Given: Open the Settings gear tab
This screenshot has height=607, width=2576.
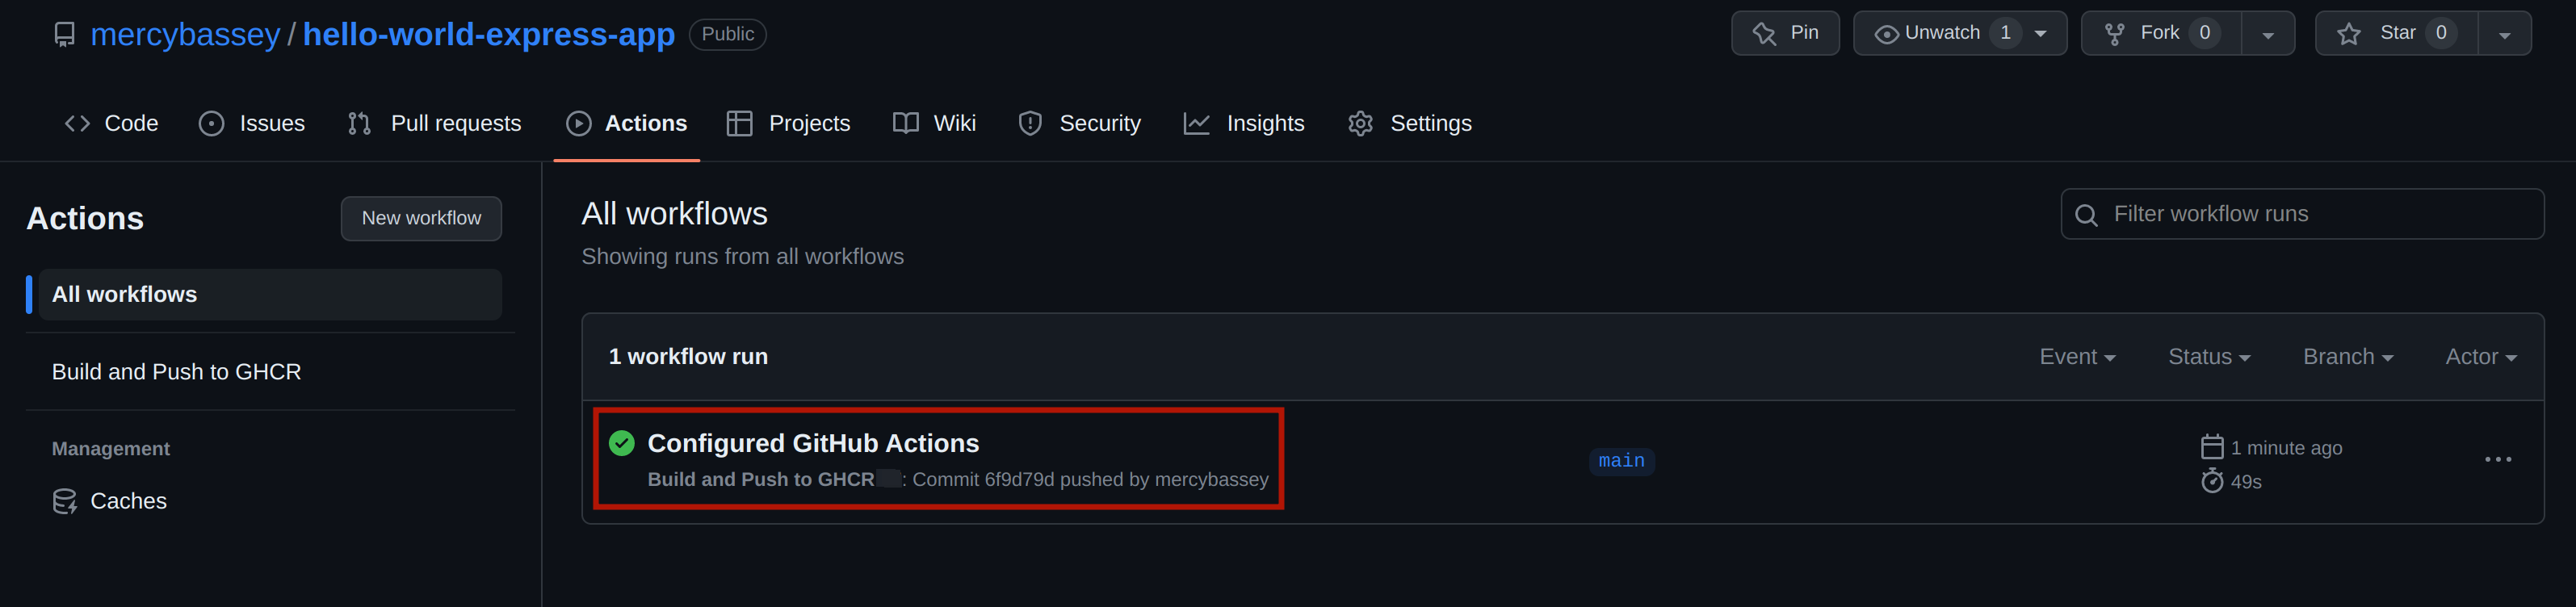Looking at the screenshot, I should click(1410, 123).
